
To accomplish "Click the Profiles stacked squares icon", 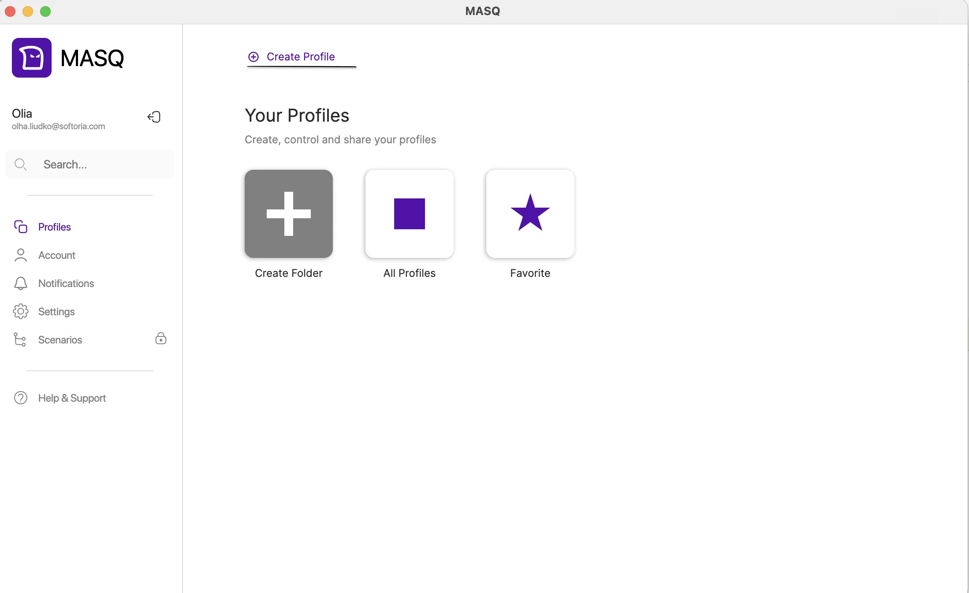I will click(x=20, y=227).
